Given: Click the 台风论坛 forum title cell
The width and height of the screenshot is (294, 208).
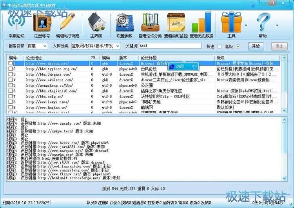Looking at the screenshot, I should [x=149, y=69].
